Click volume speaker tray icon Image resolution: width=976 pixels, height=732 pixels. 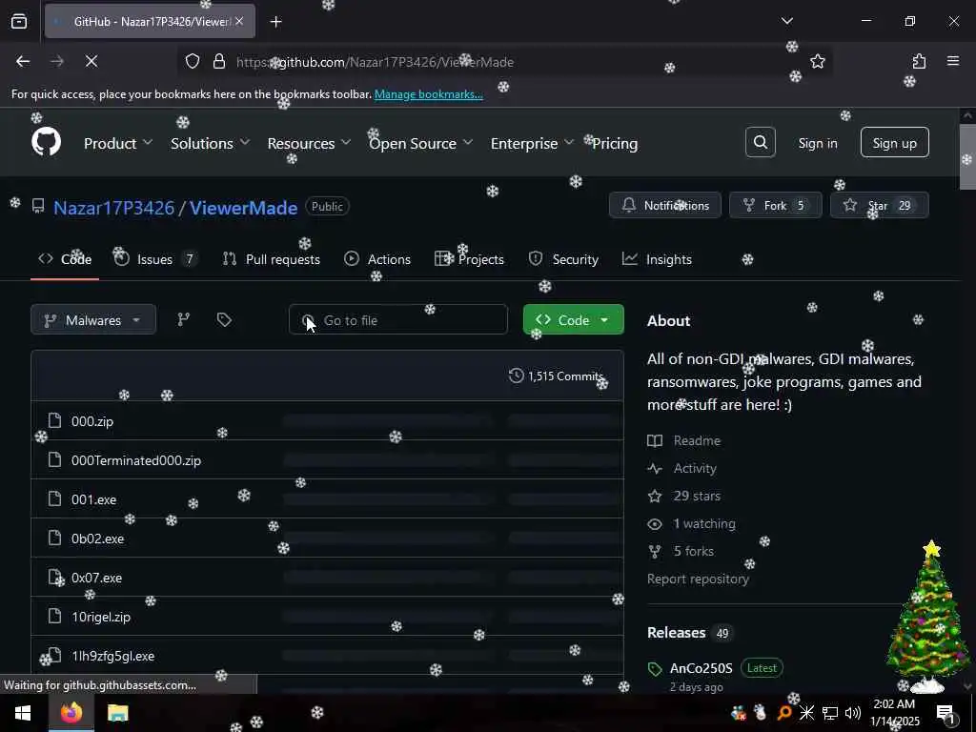point(853,713)
